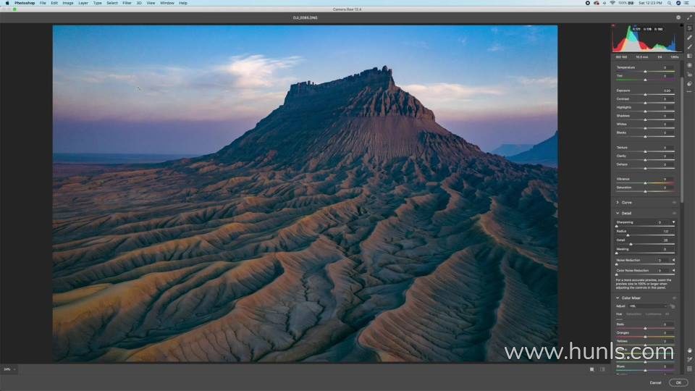Toggle the grid overlay icon

690,369
